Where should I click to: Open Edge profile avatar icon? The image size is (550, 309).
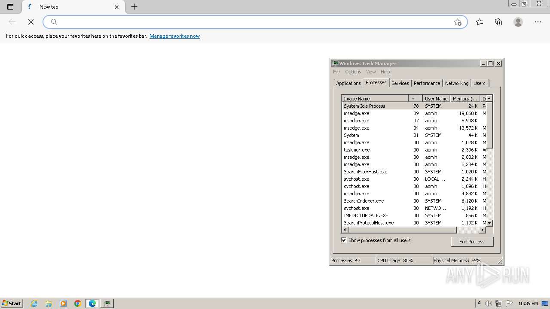[518, 22]
